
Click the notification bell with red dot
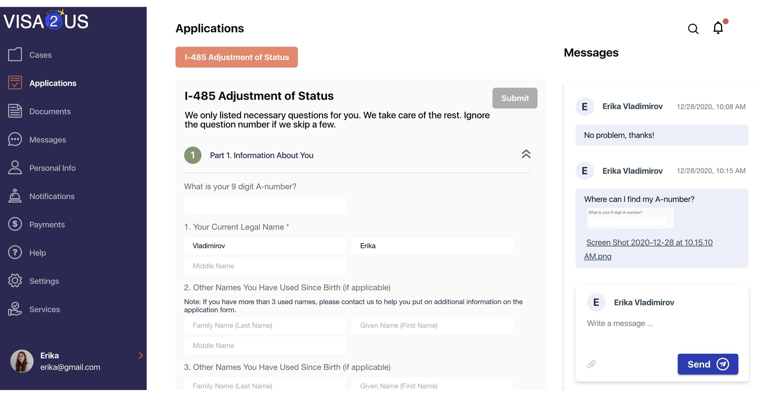(718, 28)
